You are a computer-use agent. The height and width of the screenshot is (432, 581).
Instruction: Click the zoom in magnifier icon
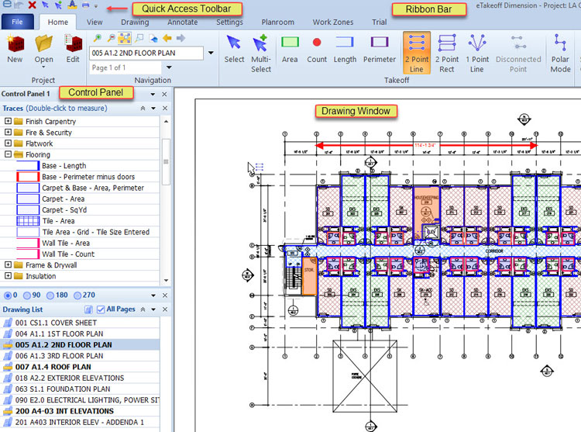98,38
